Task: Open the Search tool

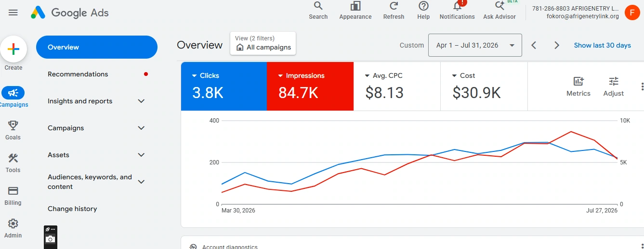Action: point(318,11)
